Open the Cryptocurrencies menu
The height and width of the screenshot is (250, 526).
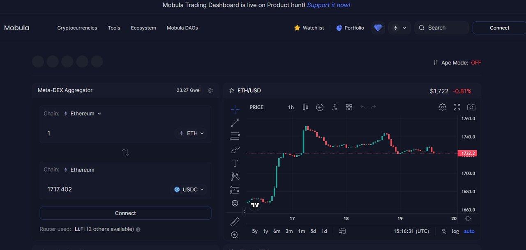(77, 28)
